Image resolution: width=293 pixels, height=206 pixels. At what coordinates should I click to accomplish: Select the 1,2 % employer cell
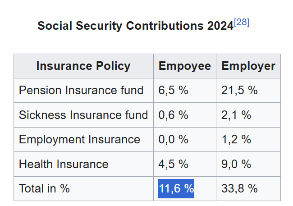236,139
